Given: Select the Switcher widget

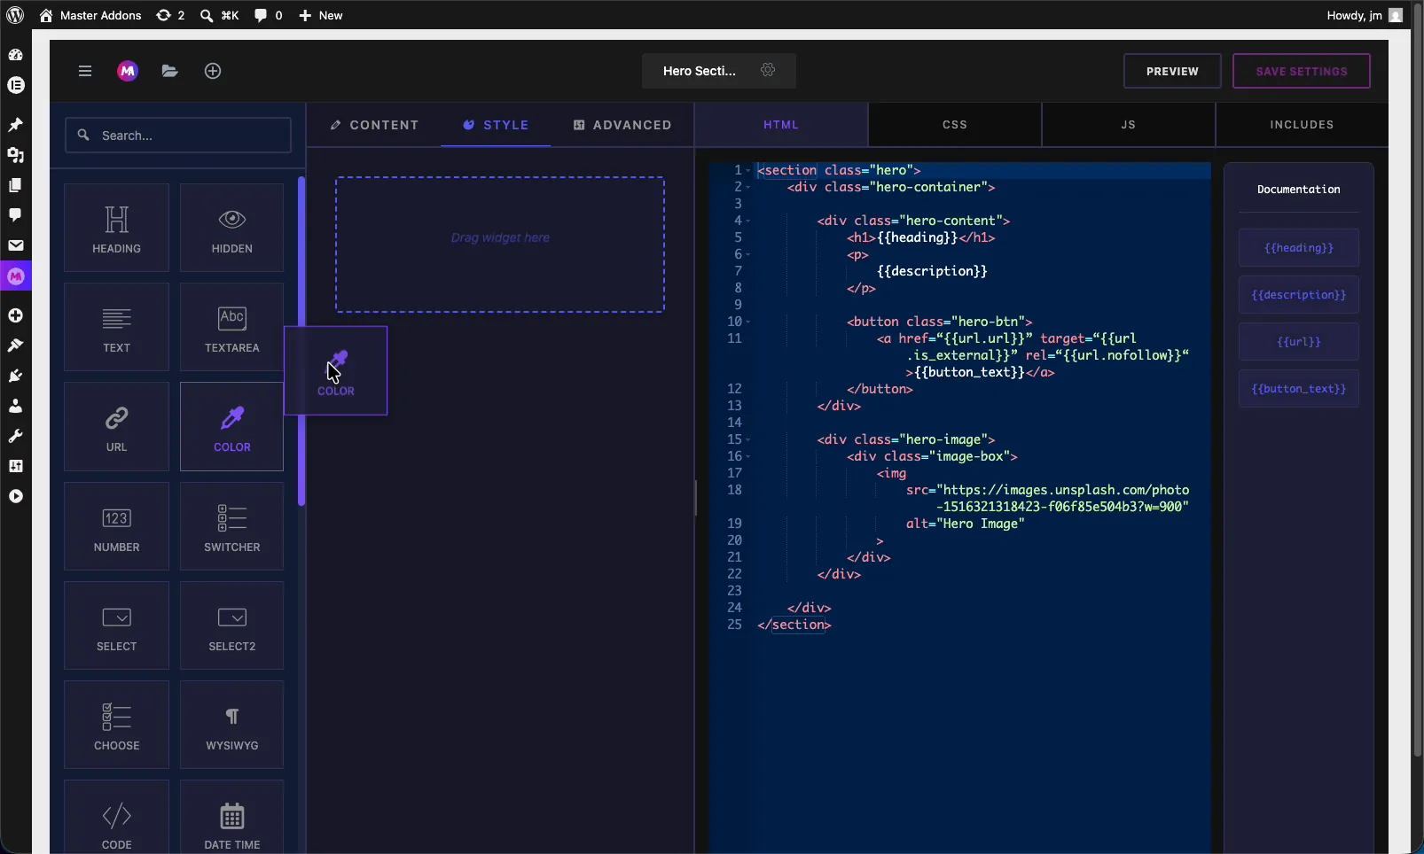Looking at the screenshot, I should click(x=231, y=526).
